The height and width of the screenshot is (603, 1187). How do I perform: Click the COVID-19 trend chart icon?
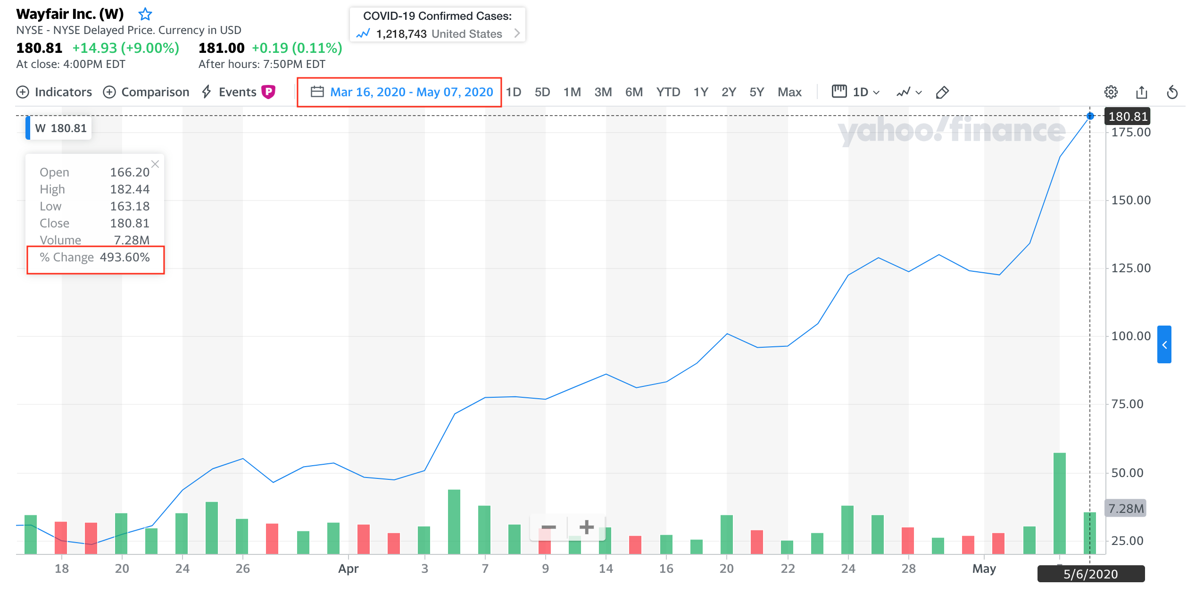363,33
